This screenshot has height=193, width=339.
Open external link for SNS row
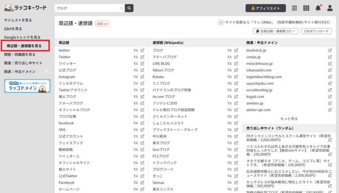tap(142, 130)
